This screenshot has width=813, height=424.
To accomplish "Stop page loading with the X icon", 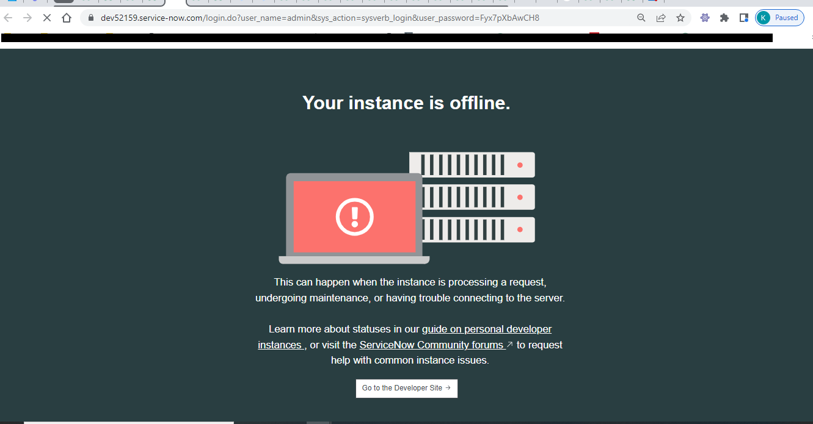I will (x=46, y=18).
